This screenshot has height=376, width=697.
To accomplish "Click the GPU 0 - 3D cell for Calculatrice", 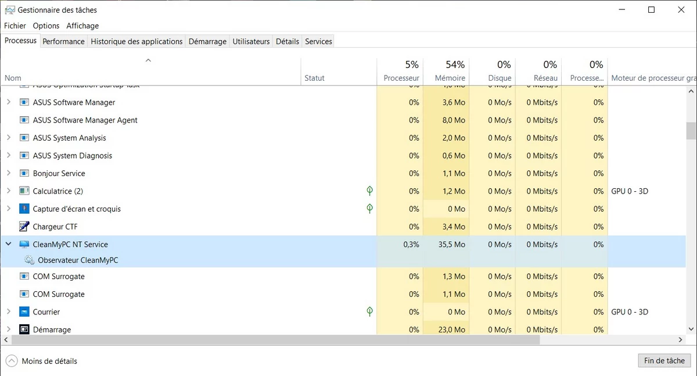I will pyautogui.click(x=630, y=191).
